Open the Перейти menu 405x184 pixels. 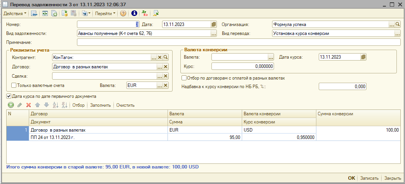105,13
